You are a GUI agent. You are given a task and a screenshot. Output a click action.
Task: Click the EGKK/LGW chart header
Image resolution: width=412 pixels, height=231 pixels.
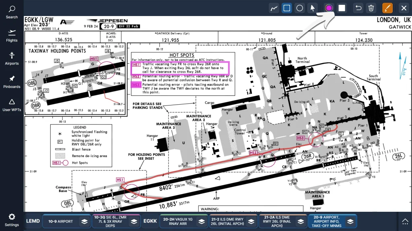(x=39, y=20)
